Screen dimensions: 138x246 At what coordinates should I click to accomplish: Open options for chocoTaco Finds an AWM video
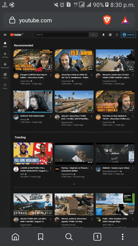click(92, 75)
